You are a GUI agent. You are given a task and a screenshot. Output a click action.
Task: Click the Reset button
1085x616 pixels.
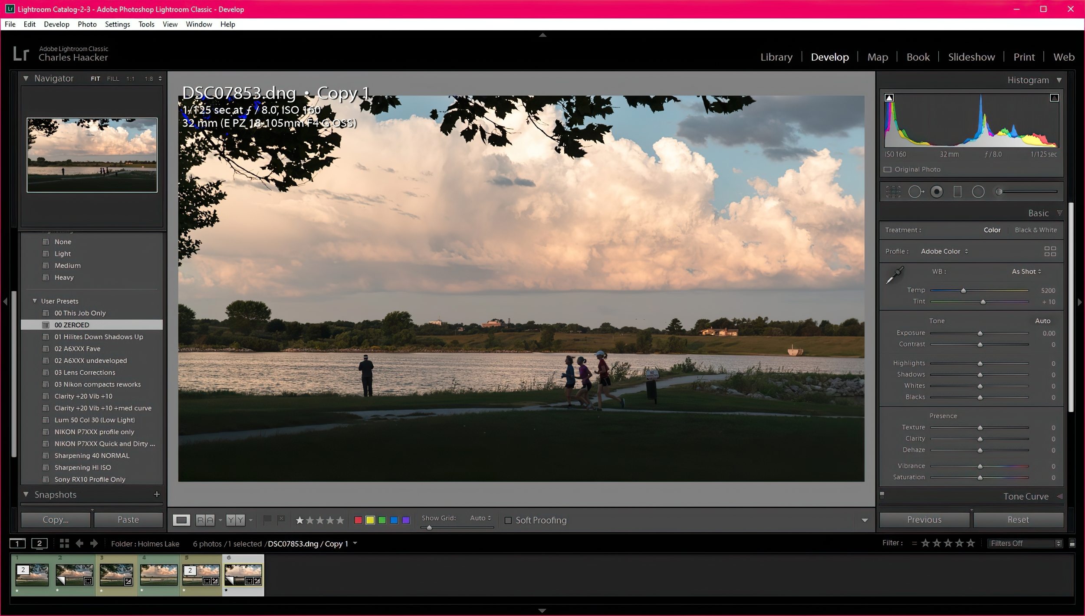[x=1018, y=520]
